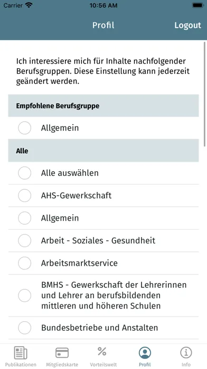This screenshot has width=207, height=369.
Task: Tap the Profil title in header
Action: coord(103,25)
